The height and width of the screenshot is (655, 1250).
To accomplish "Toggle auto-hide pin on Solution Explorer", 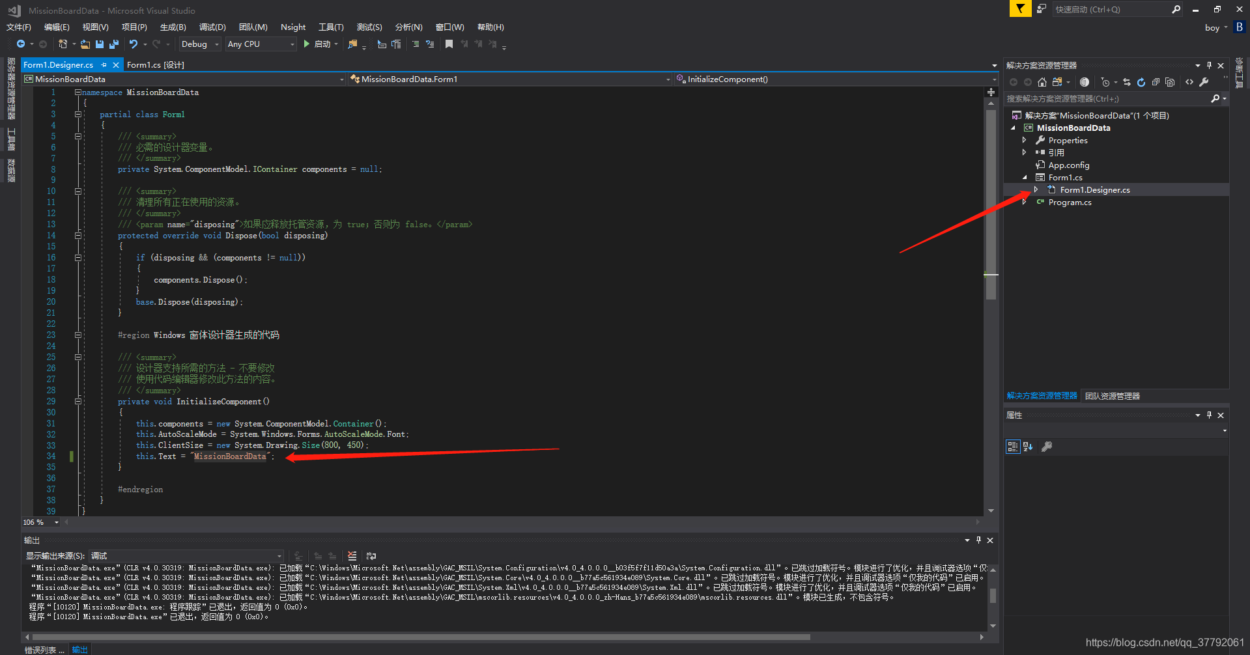I will pos(1210,65).
